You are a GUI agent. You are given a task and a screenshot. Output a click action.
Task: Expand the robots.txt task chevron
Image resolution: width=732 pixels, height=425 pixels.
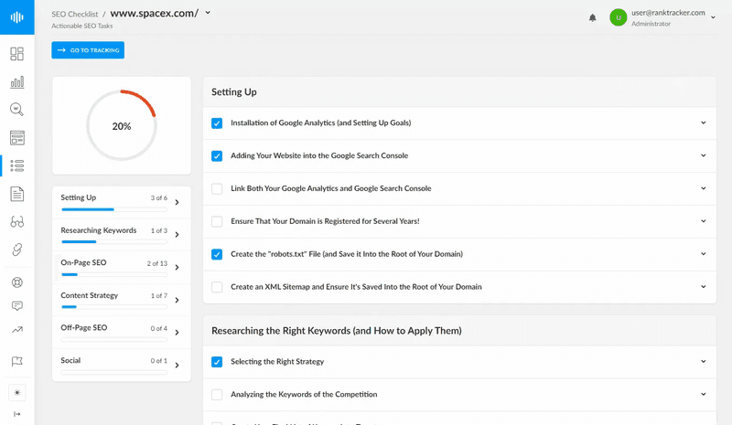[x=704, y=254]
